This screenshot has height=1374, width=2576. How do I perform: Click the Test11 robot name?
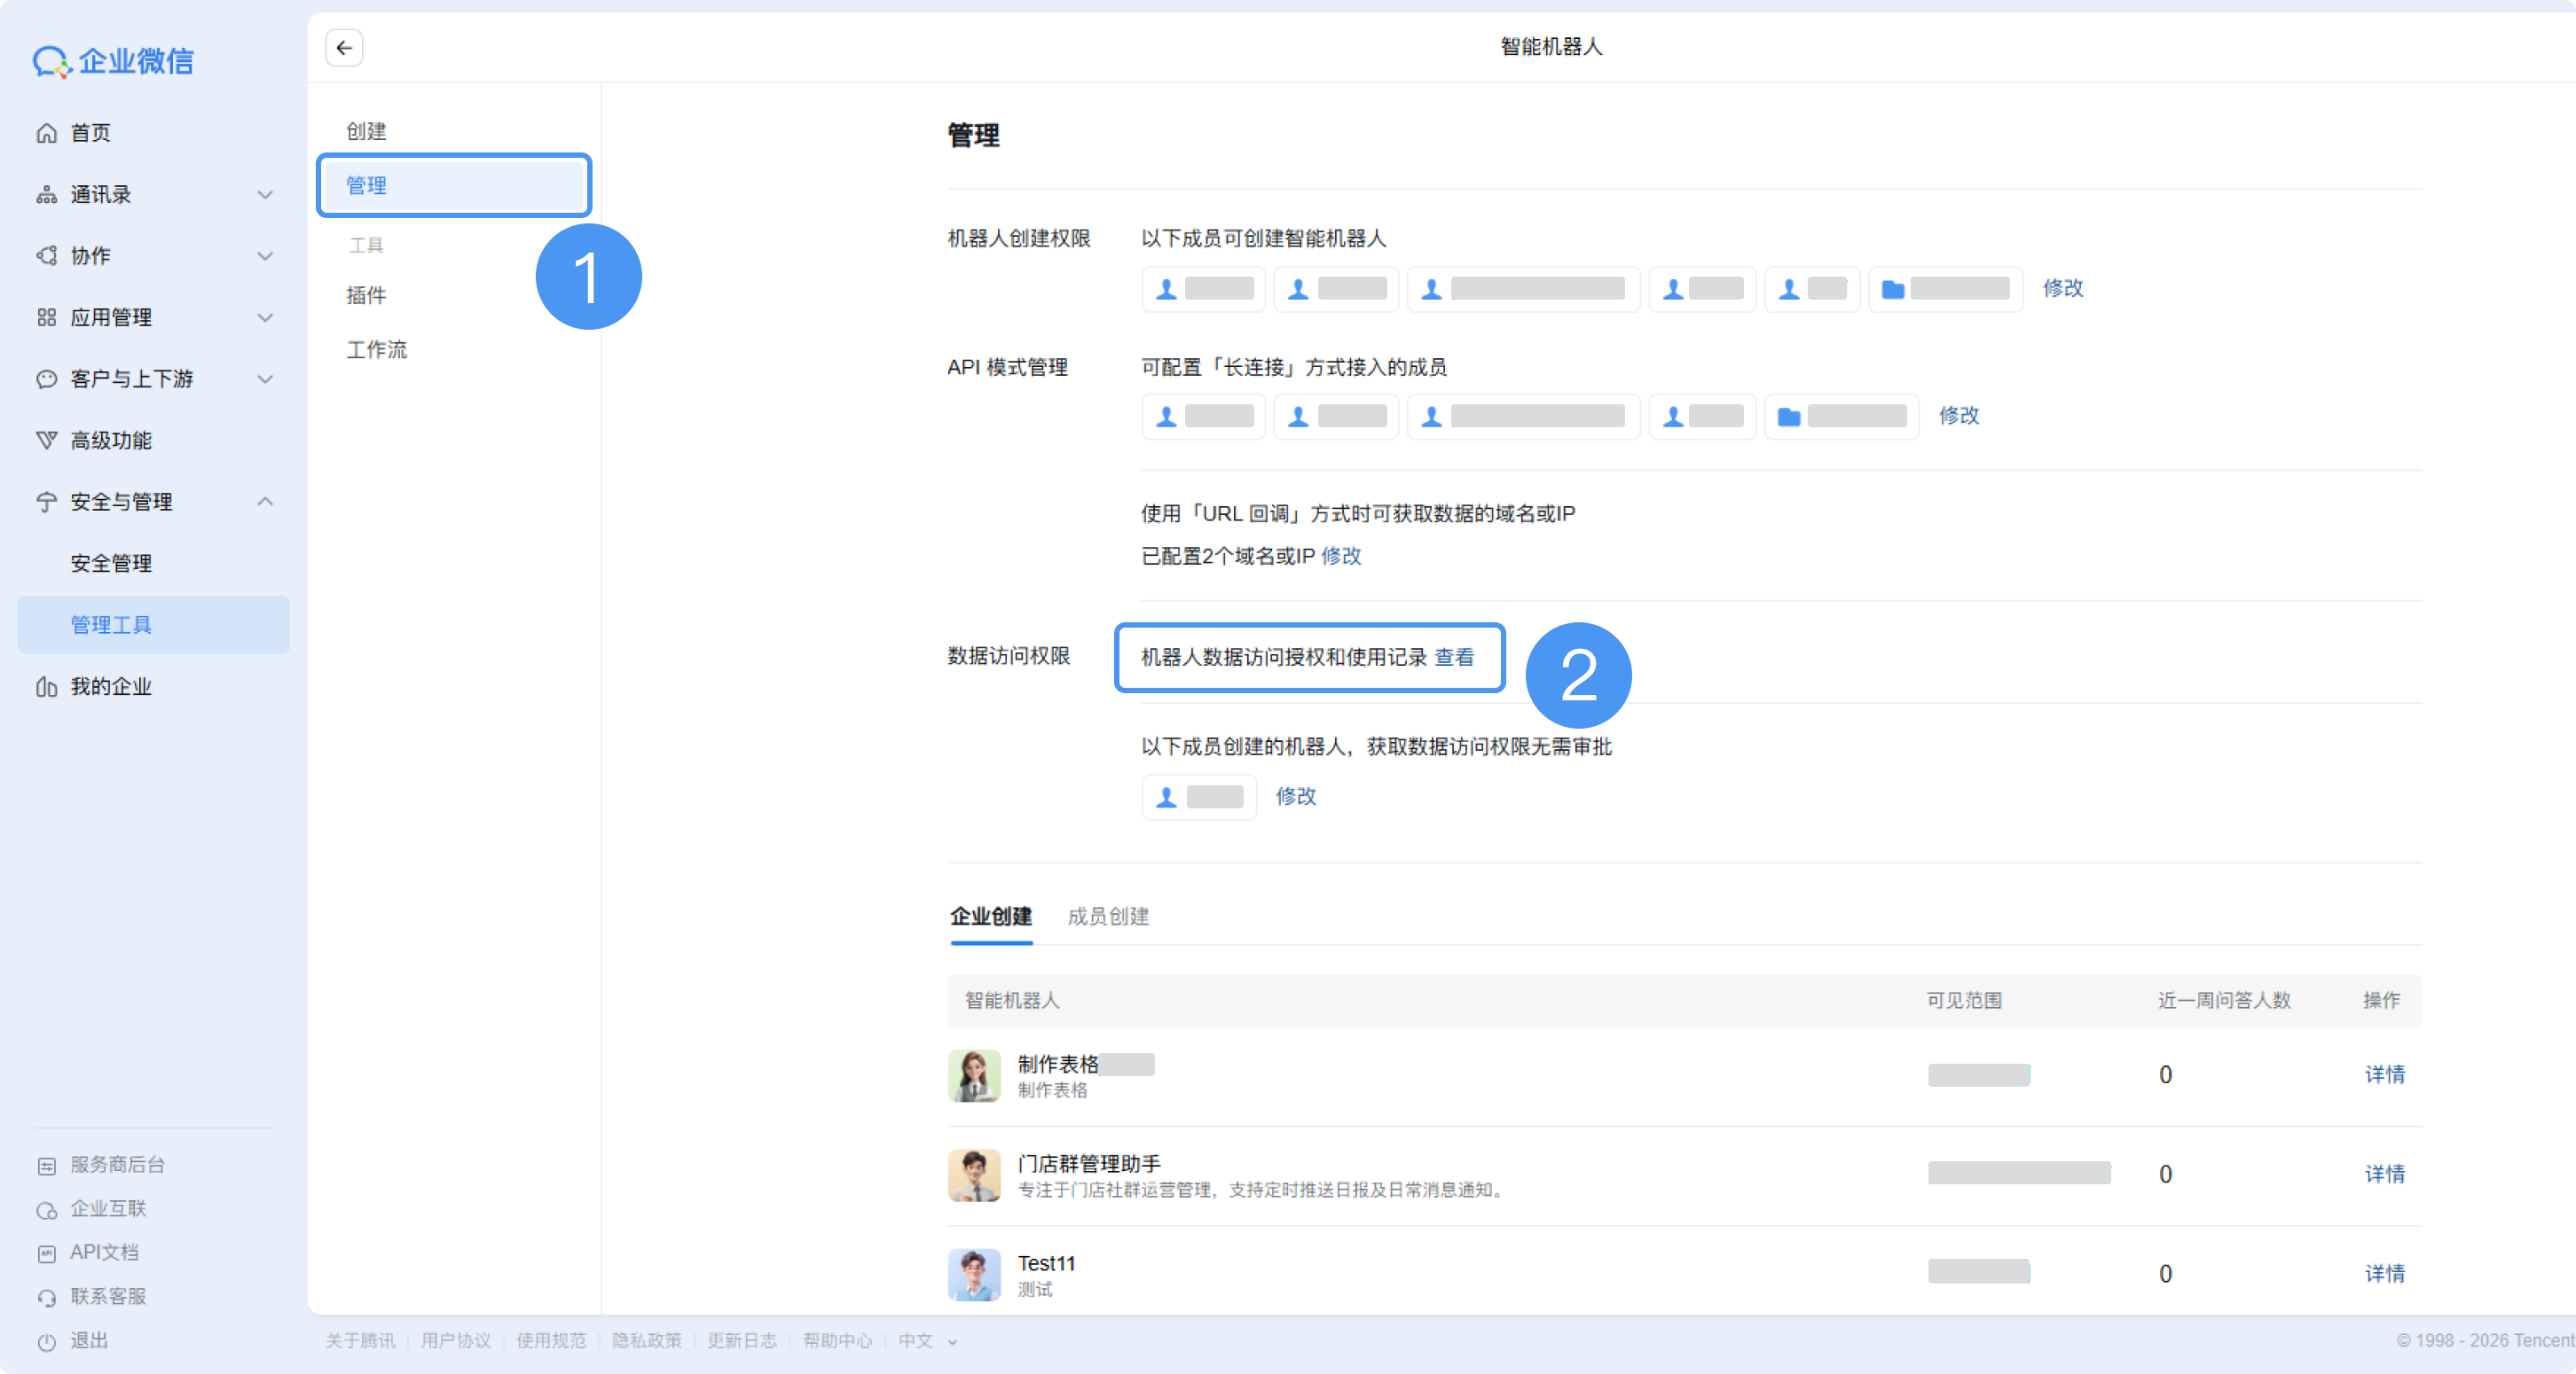(x=1046, y=1263)
